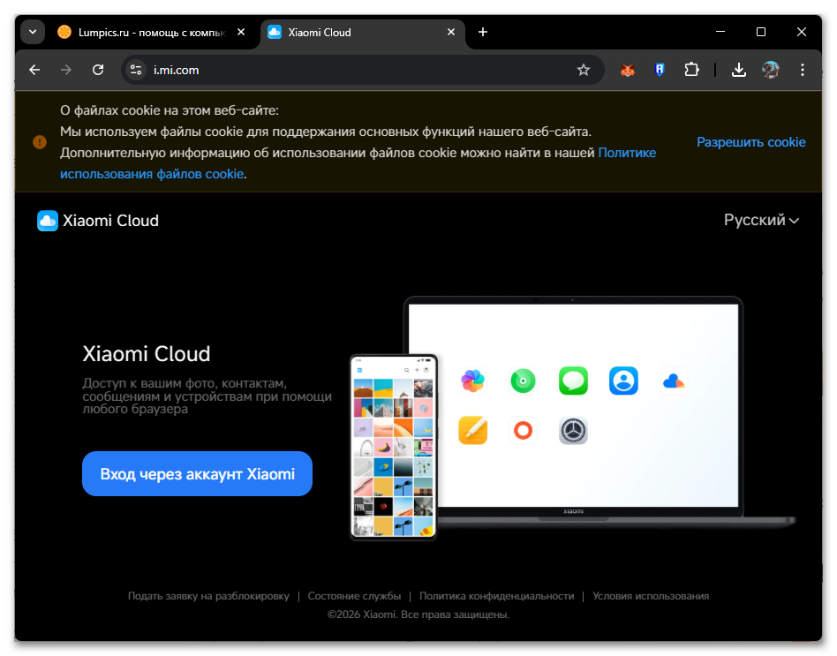
Task: Click the browser forward arrow
Action: [x=66, y=70]
